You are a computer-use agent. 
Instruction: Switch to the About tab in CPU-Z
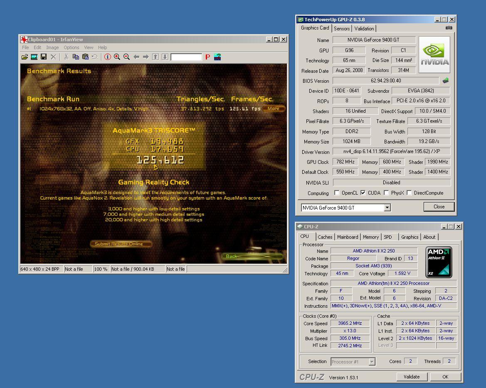[429, 237]
